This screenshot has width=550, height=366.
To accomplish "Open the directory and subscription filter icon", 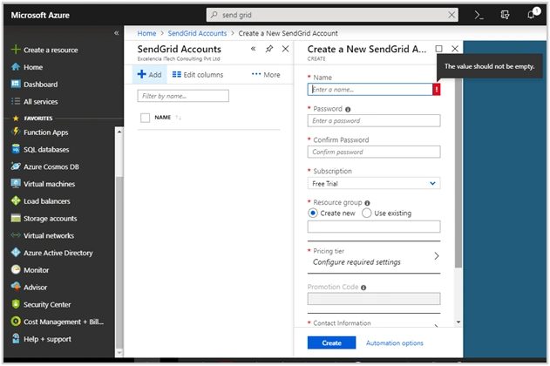I will tap(505, 15).
